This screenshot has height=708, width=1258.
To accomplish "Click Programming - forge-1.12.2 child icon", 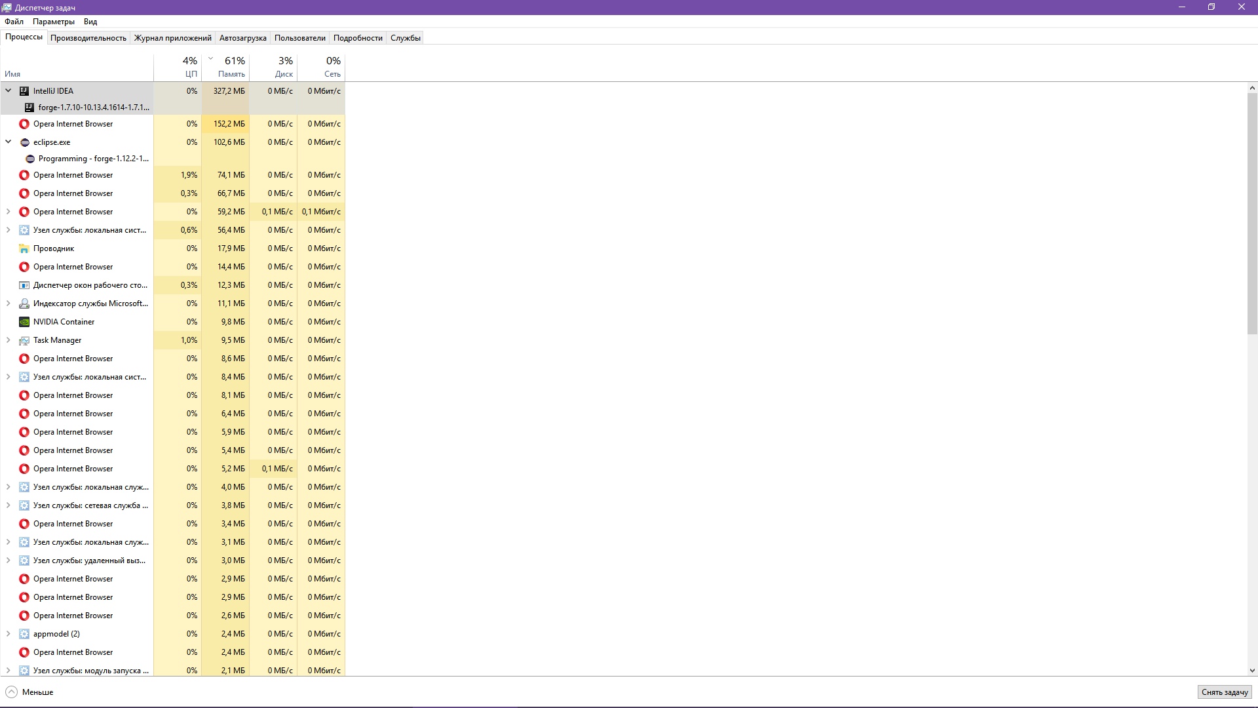I will [x=29, y=159].
